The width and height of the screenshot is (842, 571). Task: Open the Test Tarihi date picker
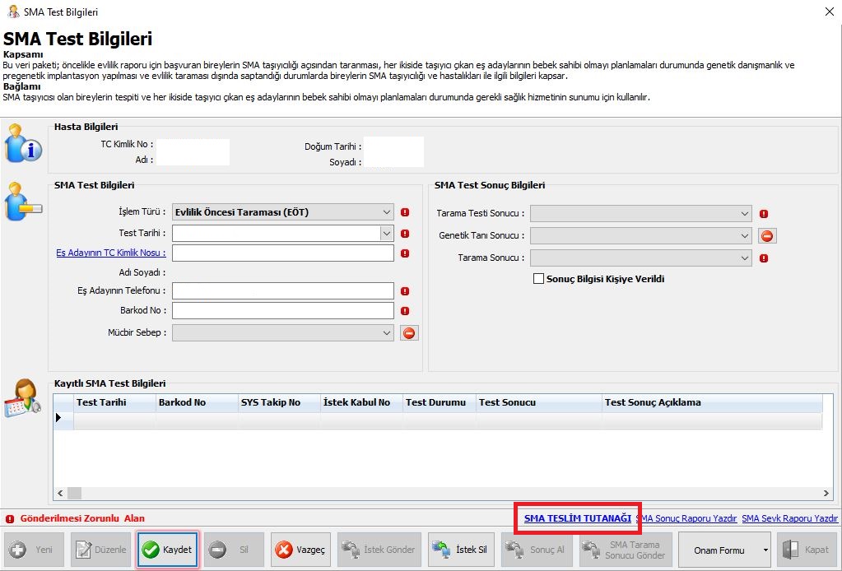387,233
